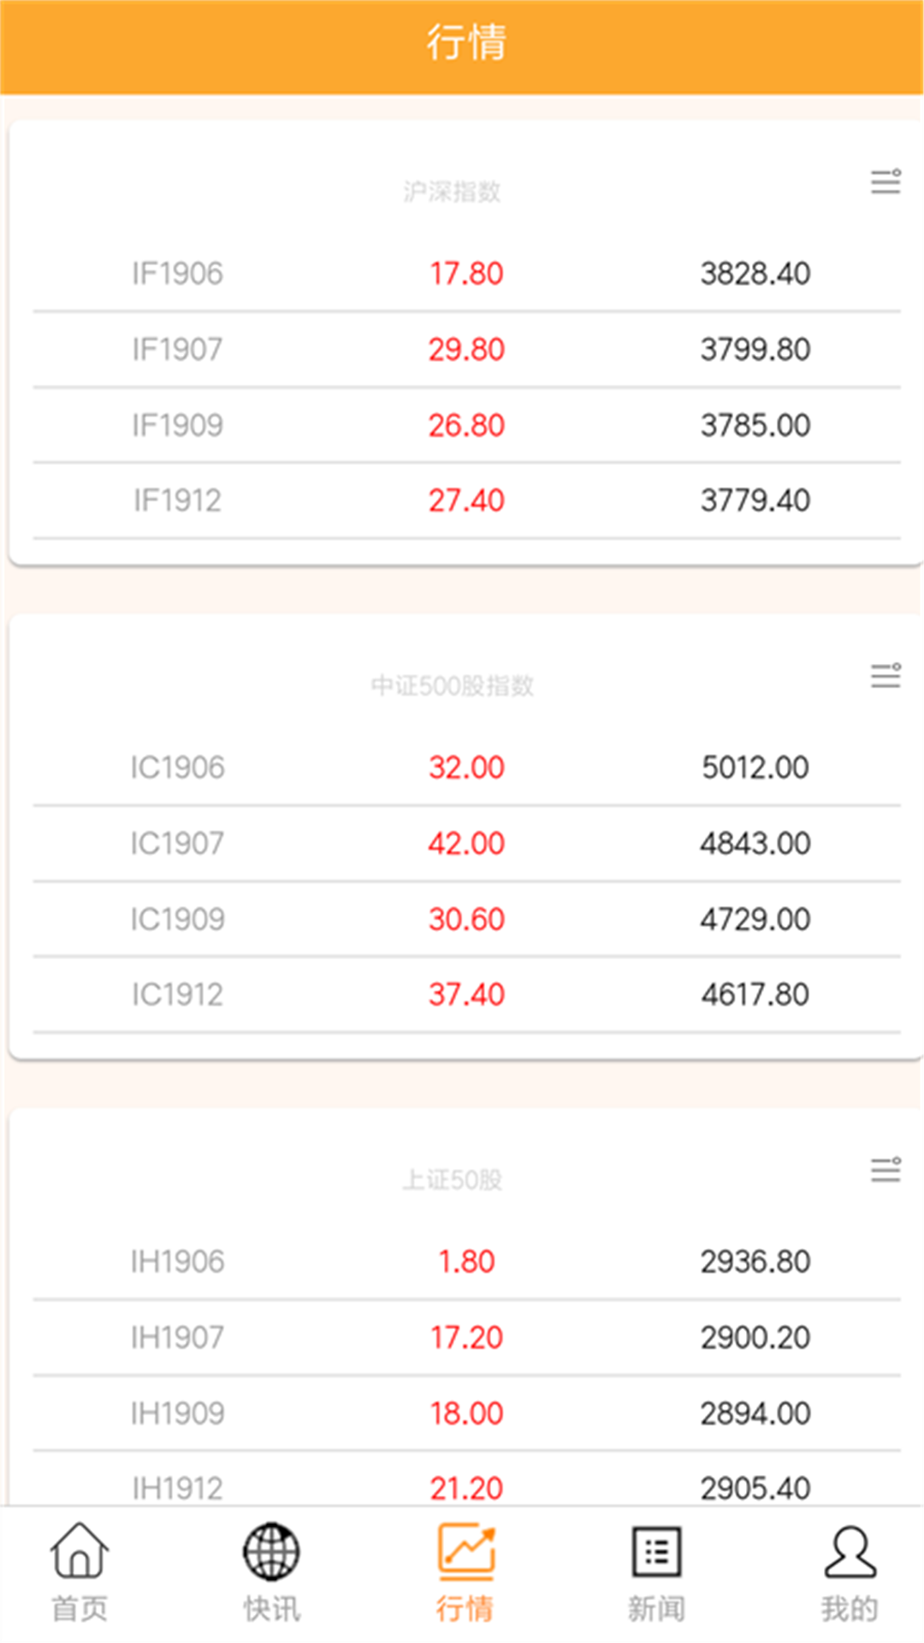Screen dimensions: 924x1643
Task: Tap the IF1909 price change 26.80
Action: [466, 425]
